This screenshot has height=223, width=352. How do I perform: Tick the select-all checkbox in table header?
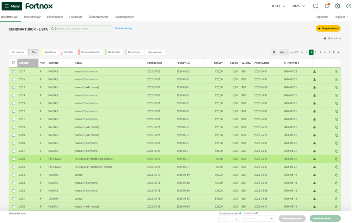pyautogui.click(x=14, y=63)
